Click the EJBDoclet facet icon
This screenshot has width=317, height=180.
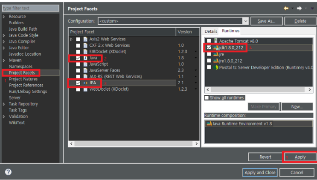[x=85, y=51]
